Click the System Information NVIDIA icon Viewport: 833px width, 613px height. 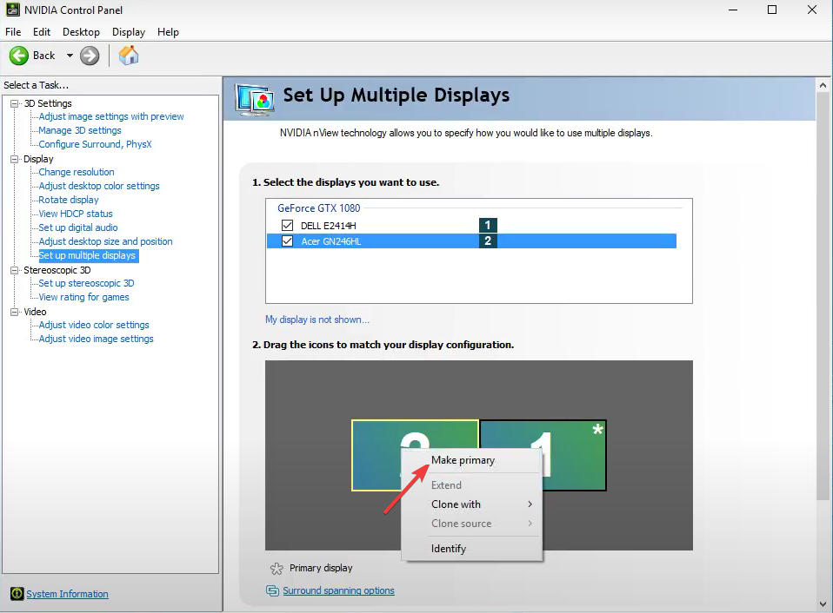click(x=17, y=593)
